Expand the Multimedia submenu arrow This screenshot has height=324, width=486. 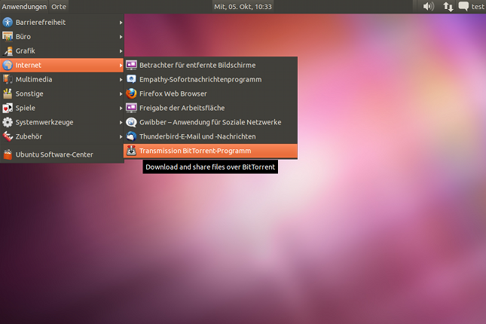(121, 80)
